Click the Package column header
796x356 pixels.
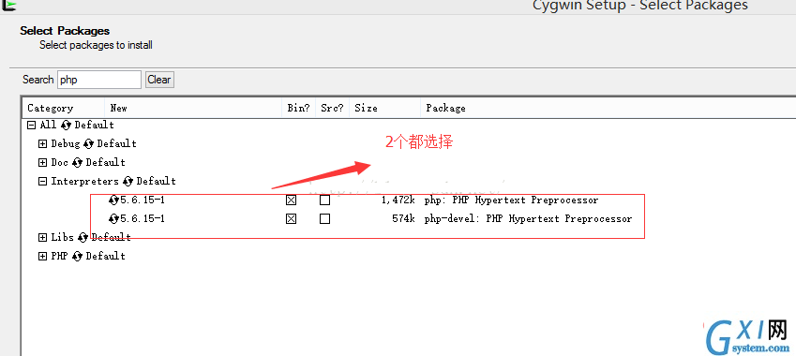click(x=608, y=108)
